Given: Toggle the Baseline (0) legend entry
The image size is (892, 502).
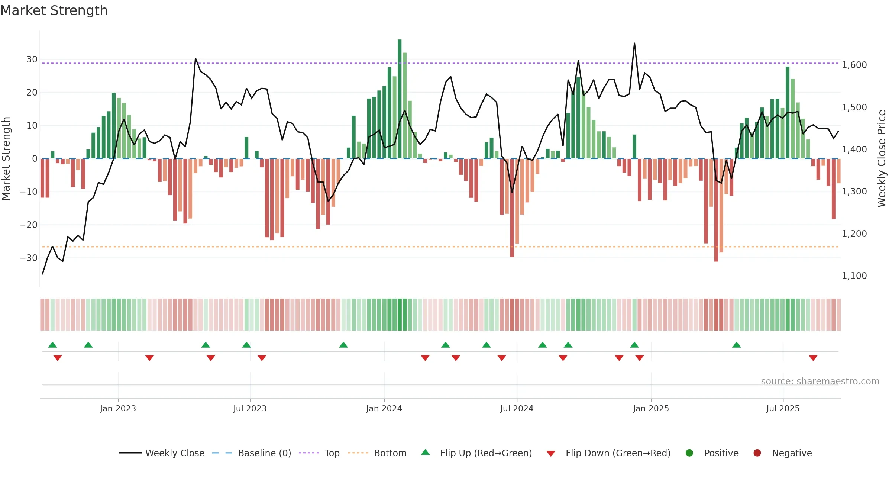Looking at the screenshot, I should (x=251, y=453).
